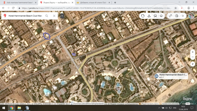Click the print map icon
Viewport: 197px width, 111px height.
[x=177, y=16]
